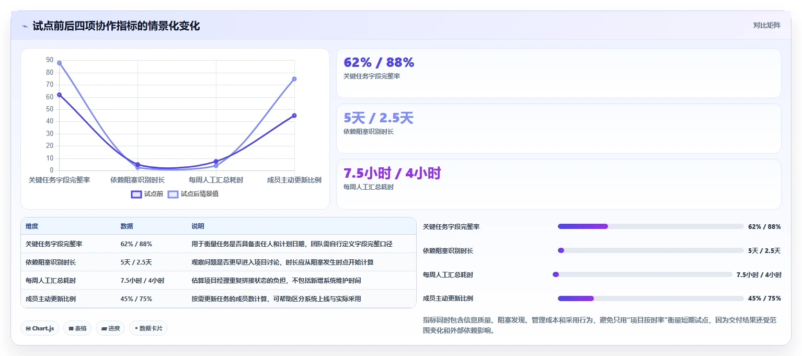Viewport: 802px width, 356px height.
Task: Click 成员主动更新比例 progress bar
Action: pos(650,298)
